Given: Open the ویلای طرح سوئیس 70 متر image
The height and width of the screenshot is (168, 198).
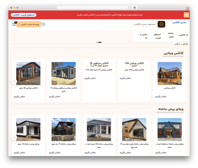Looking at the screenshot, I should click(x=134, y=129).
